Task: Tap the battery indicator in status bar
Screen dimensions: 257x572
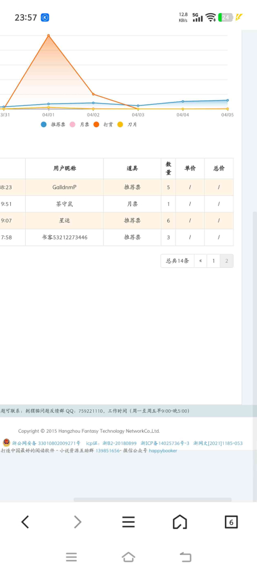Action: (226, 17)
